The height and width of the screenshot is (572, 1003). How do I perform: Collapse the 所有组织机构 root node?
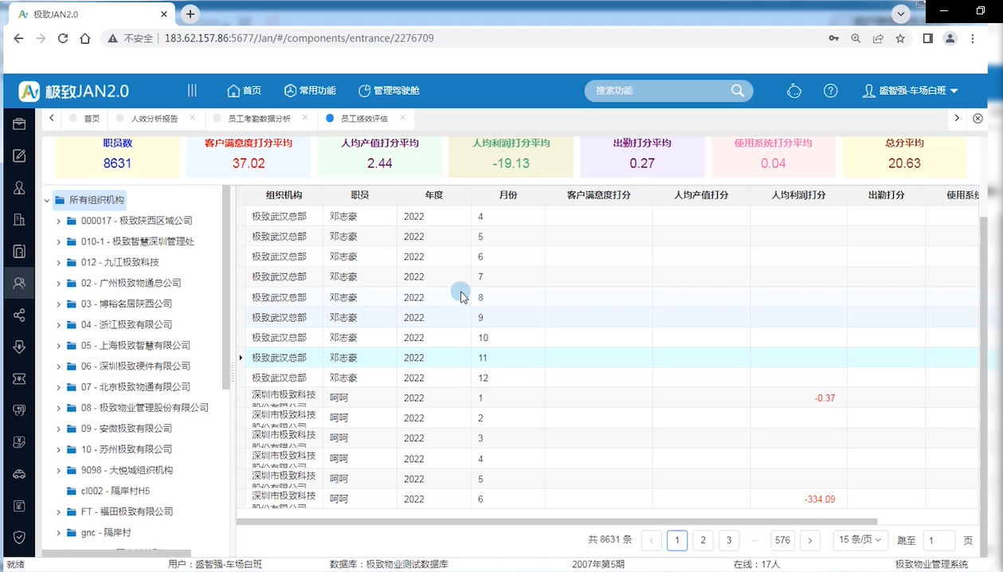(x=47, y=200)
